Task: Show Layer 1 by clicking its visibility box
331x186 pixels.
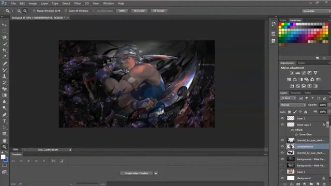Action: 282,172
